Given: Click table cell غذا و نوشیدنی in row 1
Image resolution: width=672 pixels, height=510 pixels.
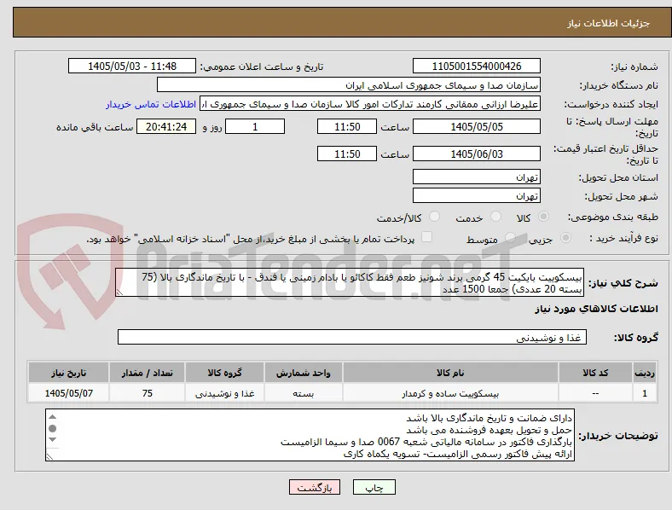Looking at the screenshot, I should coord(224,393).
